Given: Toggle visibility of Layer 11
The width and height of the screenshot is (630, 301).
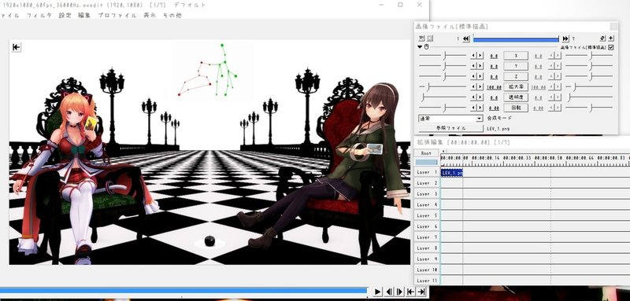Looking at the screenshot, I should click(427, 281).
